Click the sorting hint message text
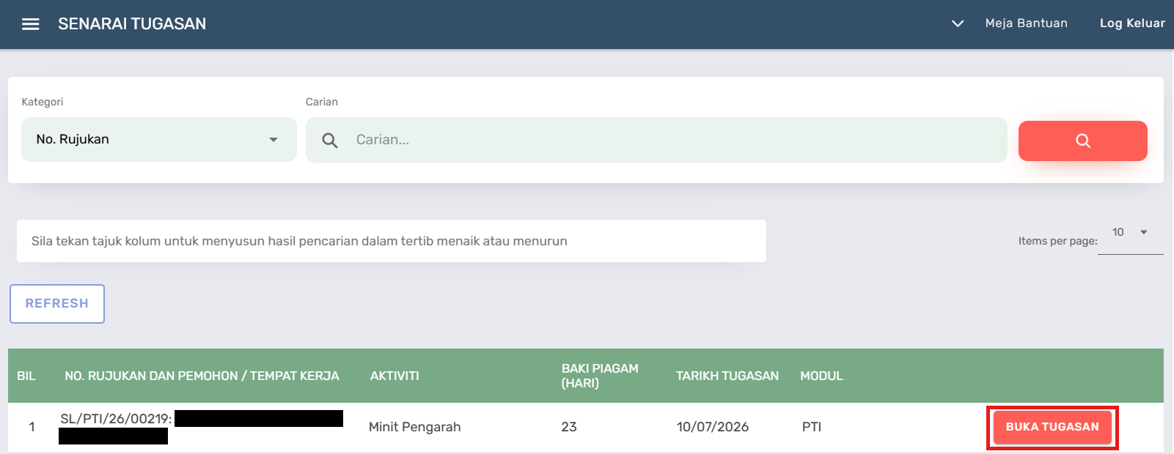1174x454 pixels. click(299, 241)
